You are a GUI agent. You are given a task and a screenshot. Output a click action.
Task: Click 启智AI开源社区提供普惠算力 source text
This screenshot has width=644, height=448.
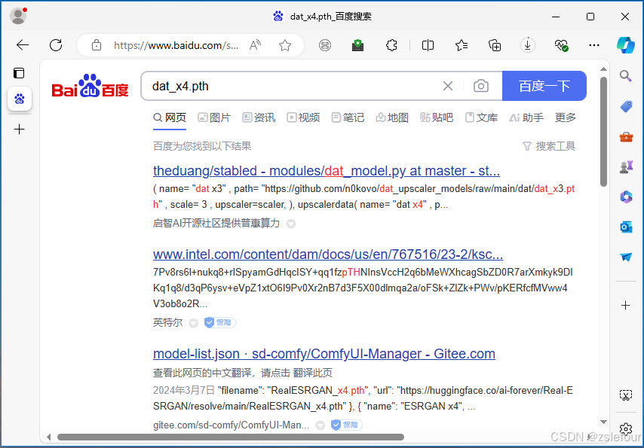tap(216, 223)
